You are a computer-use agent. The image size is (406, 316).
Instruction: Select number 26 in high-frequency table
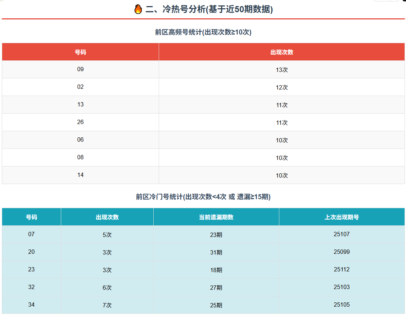80,122
